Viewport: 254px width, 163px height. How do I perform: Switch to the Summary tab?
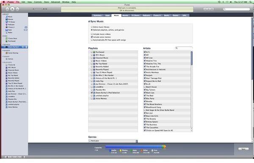coord(97,16)
